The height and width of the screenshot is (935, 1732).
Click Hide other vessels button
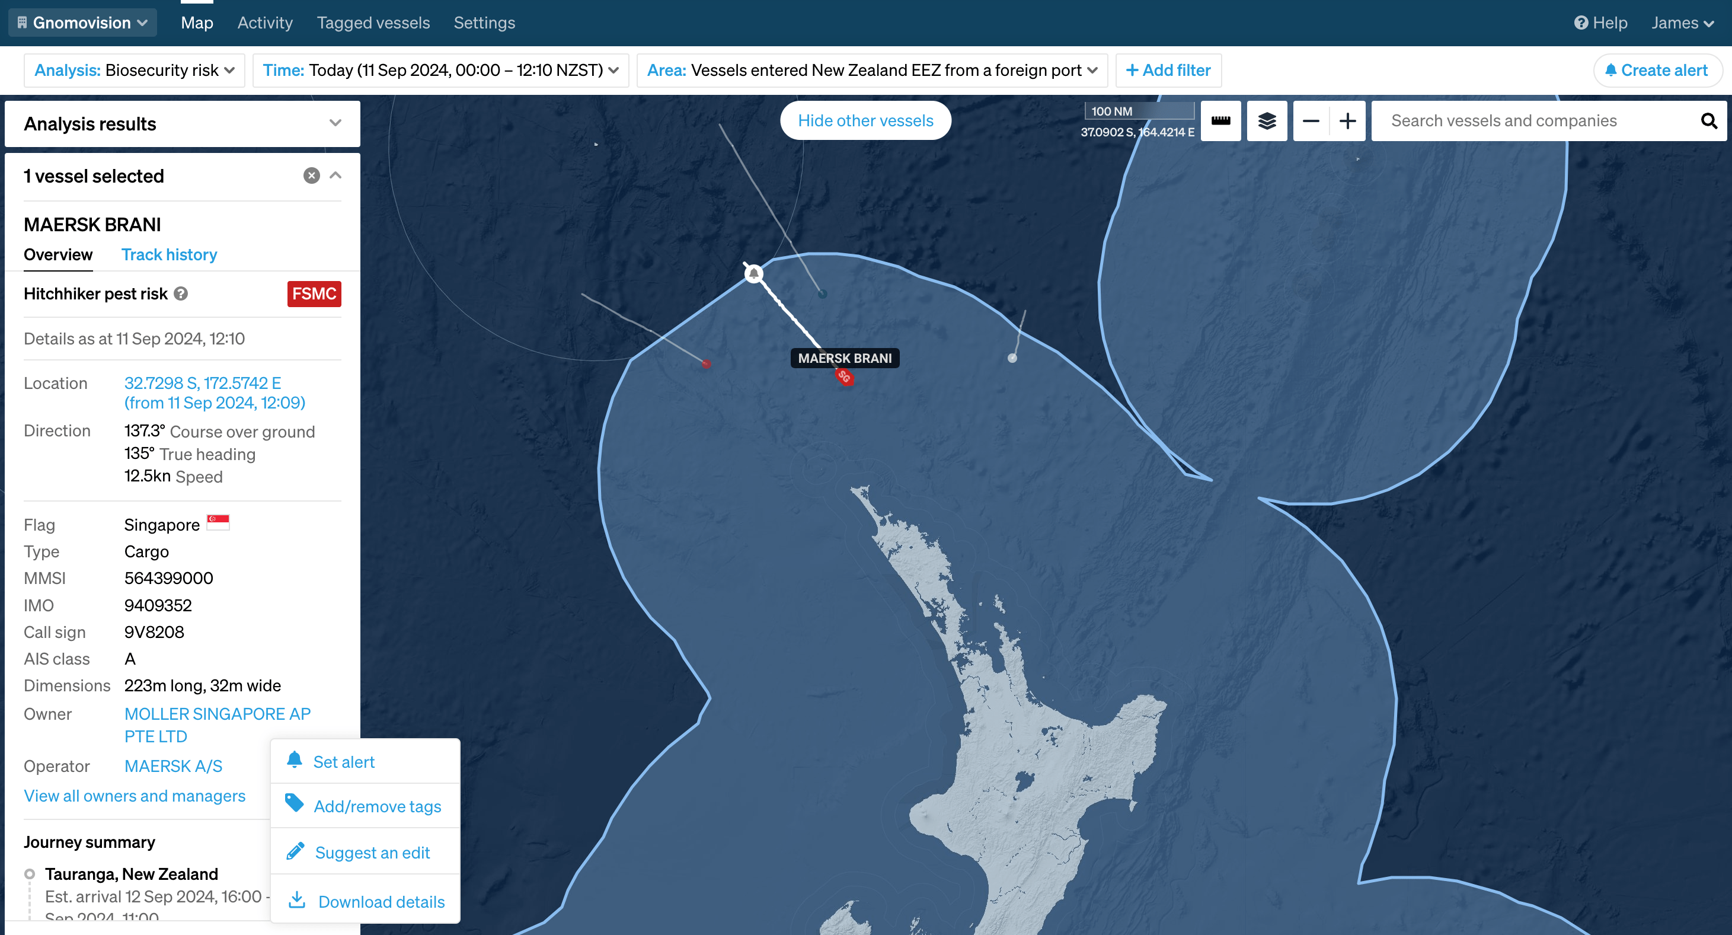pos(865,120)
